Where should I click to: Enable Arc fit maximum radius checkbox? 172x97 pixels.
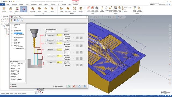(46, 29)
